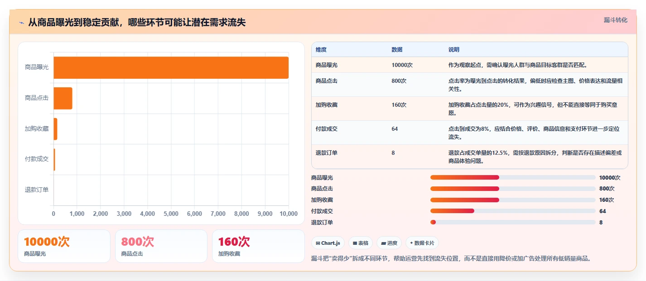Viewport: 646px width, 281px height.
Task: Click the 加购收藏 cell in the table
Action: click(x=327, y=105)
